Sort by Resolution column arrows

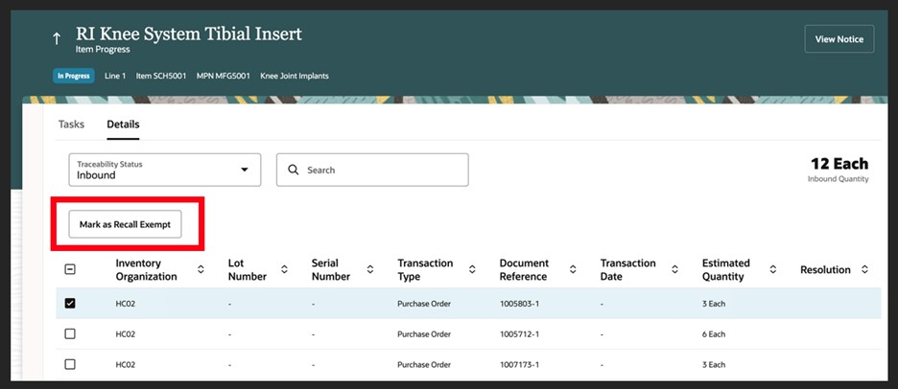click(x=864, y=269)
